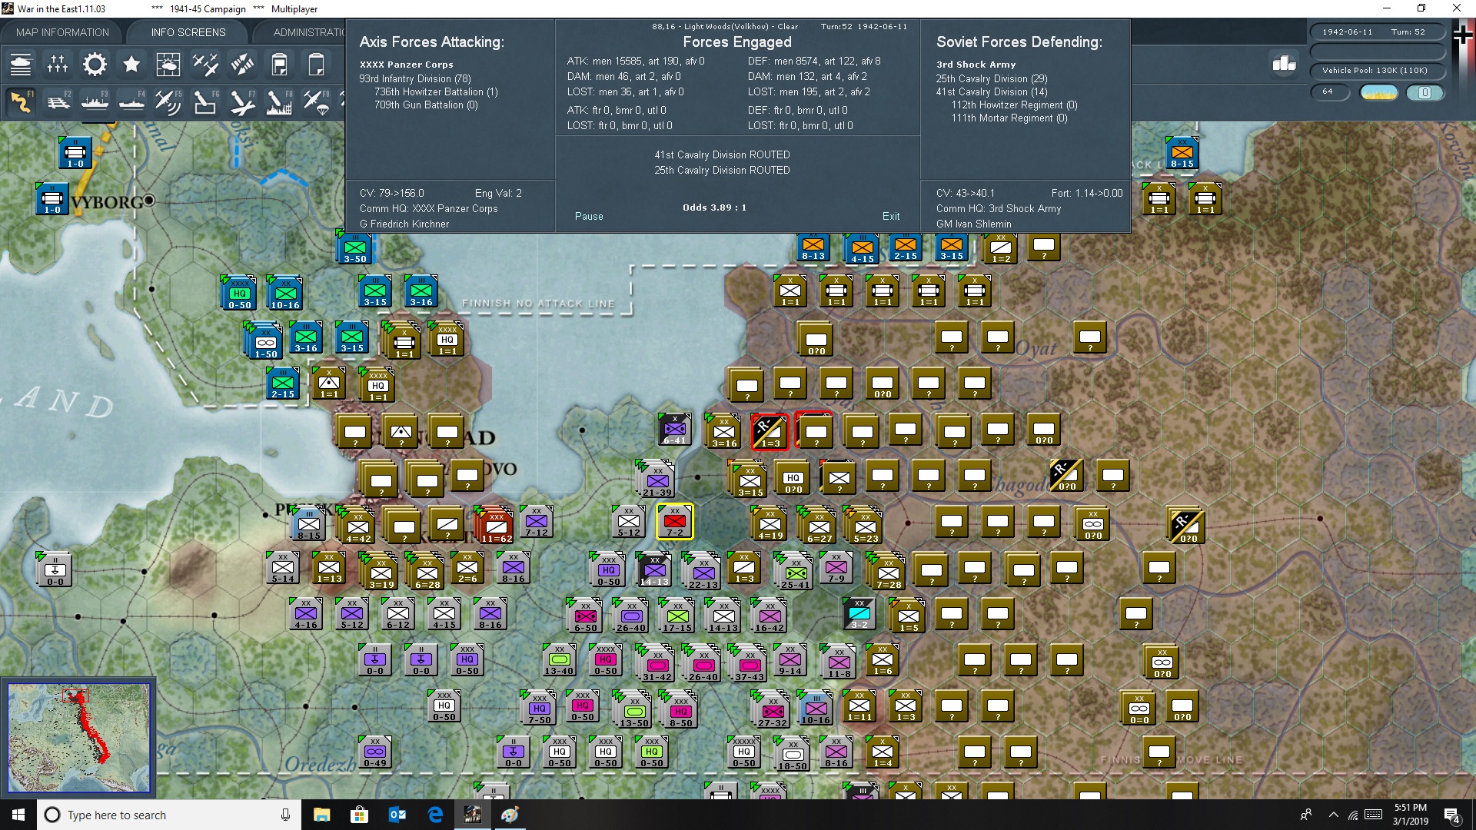Select the routed Soviet 1=3 unit

pos(770,431)
